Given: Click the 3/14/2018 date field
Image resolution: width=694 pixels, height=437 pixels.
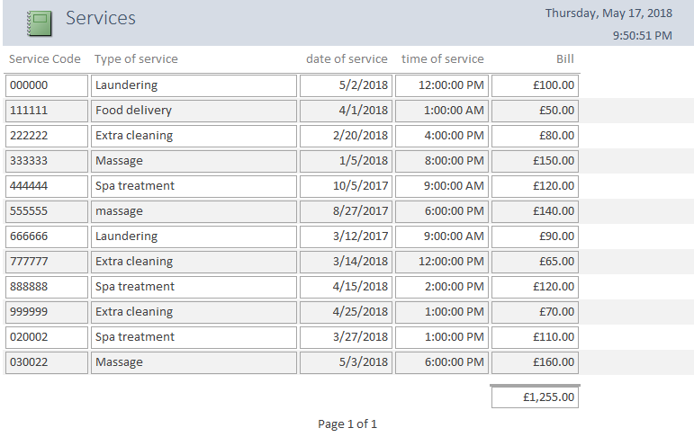Looking at the screenshot, I should 346,262.
